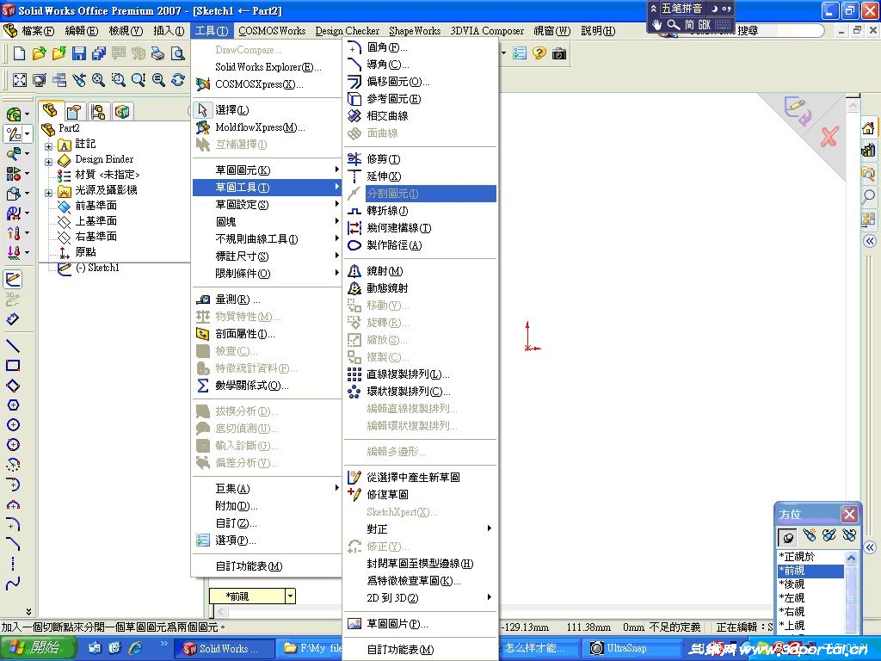
Task: Expand Design Binder tree node
Action: (x=49, y=162)
